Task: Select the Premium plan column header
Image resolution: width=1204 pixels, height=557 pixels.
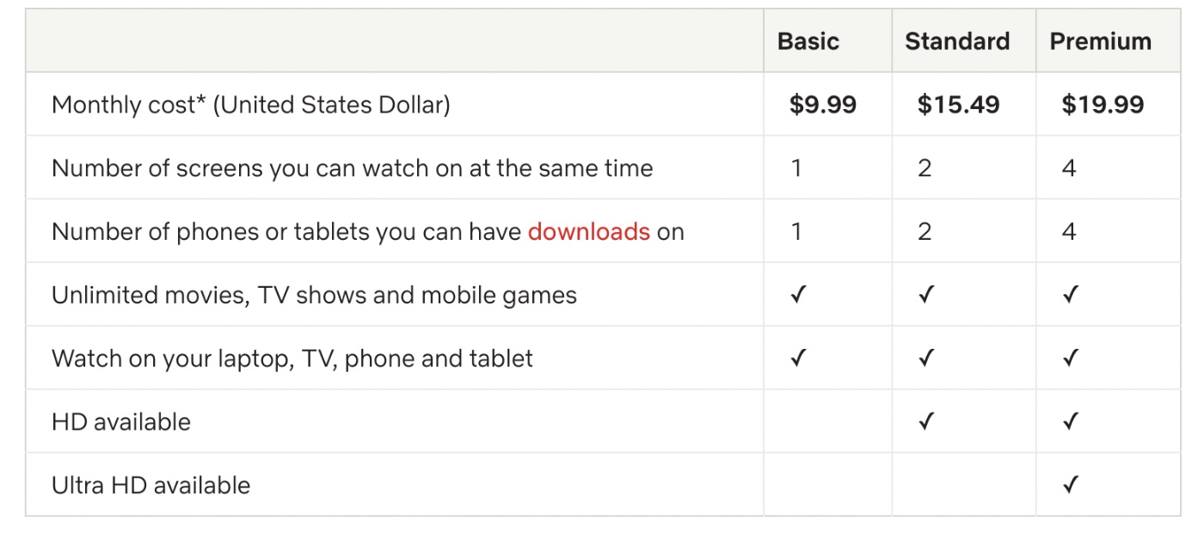Action: click(x=1100, y=41)
